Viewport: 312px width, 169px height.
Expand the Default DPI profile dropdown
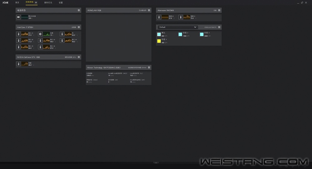click(178, 27)
